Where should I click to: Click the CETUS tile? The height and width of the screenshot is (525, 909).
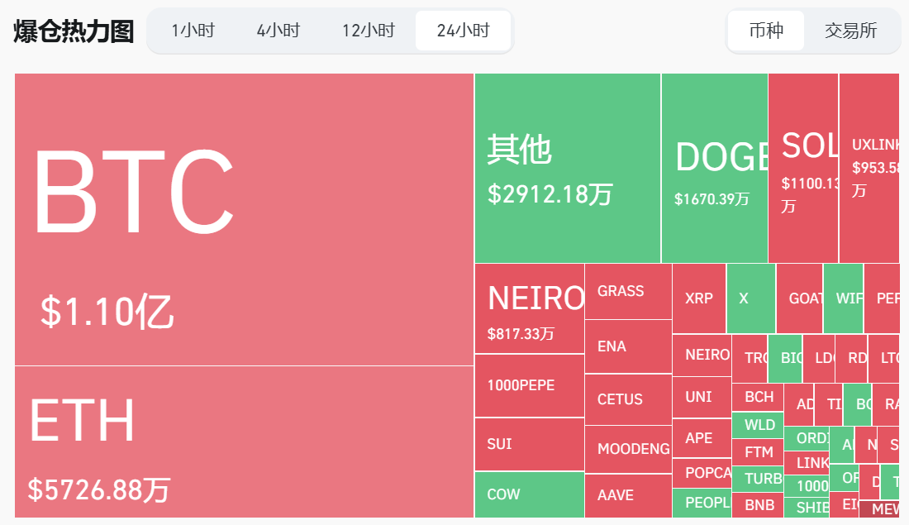pyautogui.click(x=628, y=399)
